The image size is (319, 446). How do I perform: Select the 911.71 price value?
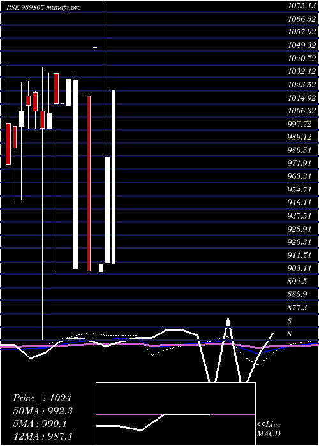click(300, 255)
